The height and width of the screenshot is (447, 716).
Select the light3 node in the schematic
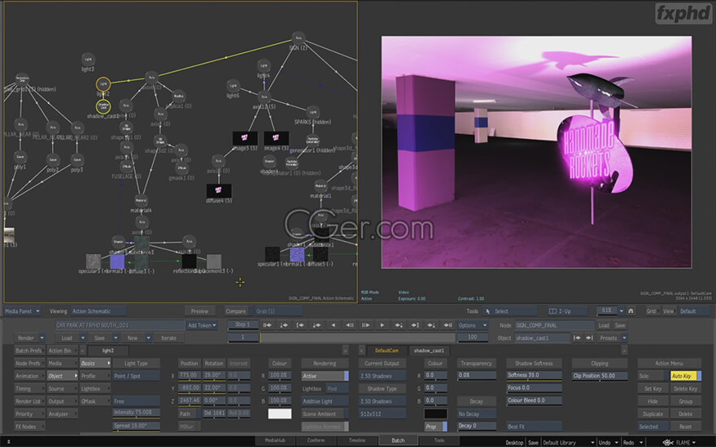[x=88, y=59]
